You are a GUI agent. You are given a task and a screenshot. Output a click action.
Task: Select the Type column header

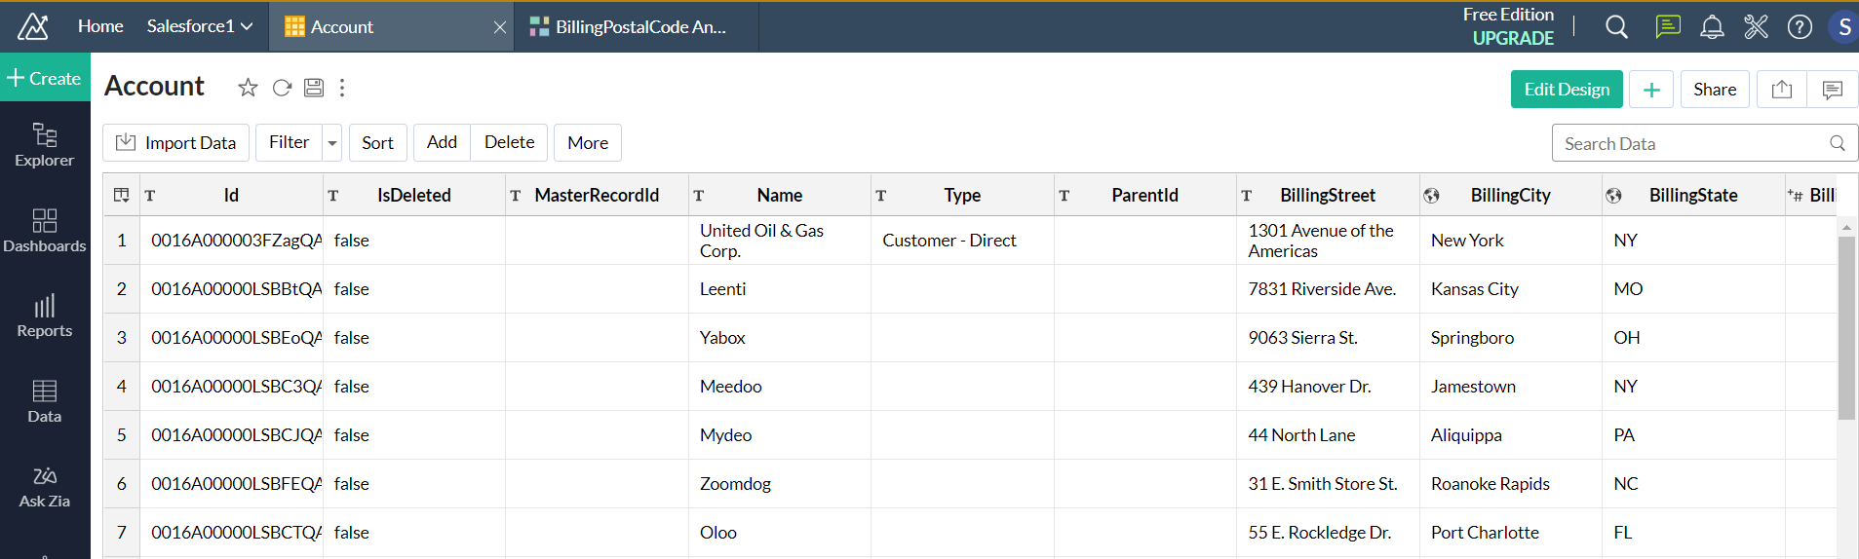(x=962, y=196)
